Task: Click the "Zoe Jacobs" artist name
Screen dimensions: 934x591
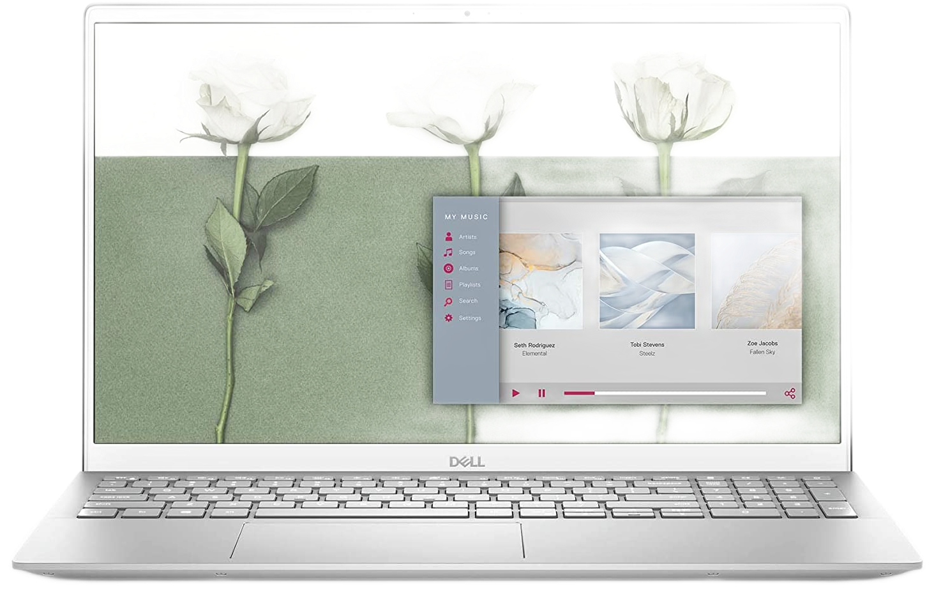Action: (762, 343)
